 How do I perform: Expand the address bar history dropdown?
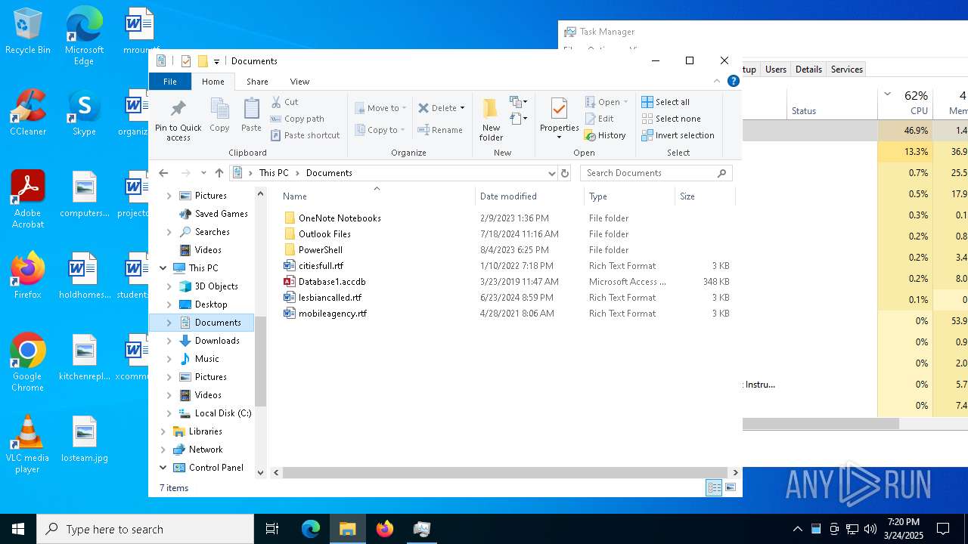click(x=551, y=173)
